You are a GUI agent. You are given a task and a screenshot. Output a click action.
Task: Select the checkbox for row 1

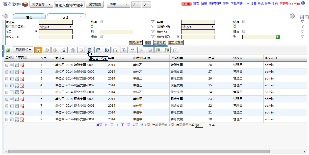(7, 65)
